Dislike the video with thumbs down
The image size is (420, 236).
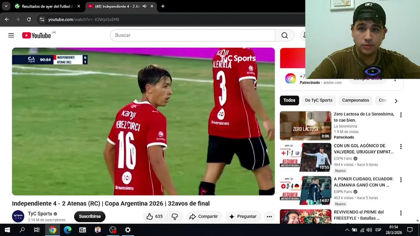[x=175, y=216]
